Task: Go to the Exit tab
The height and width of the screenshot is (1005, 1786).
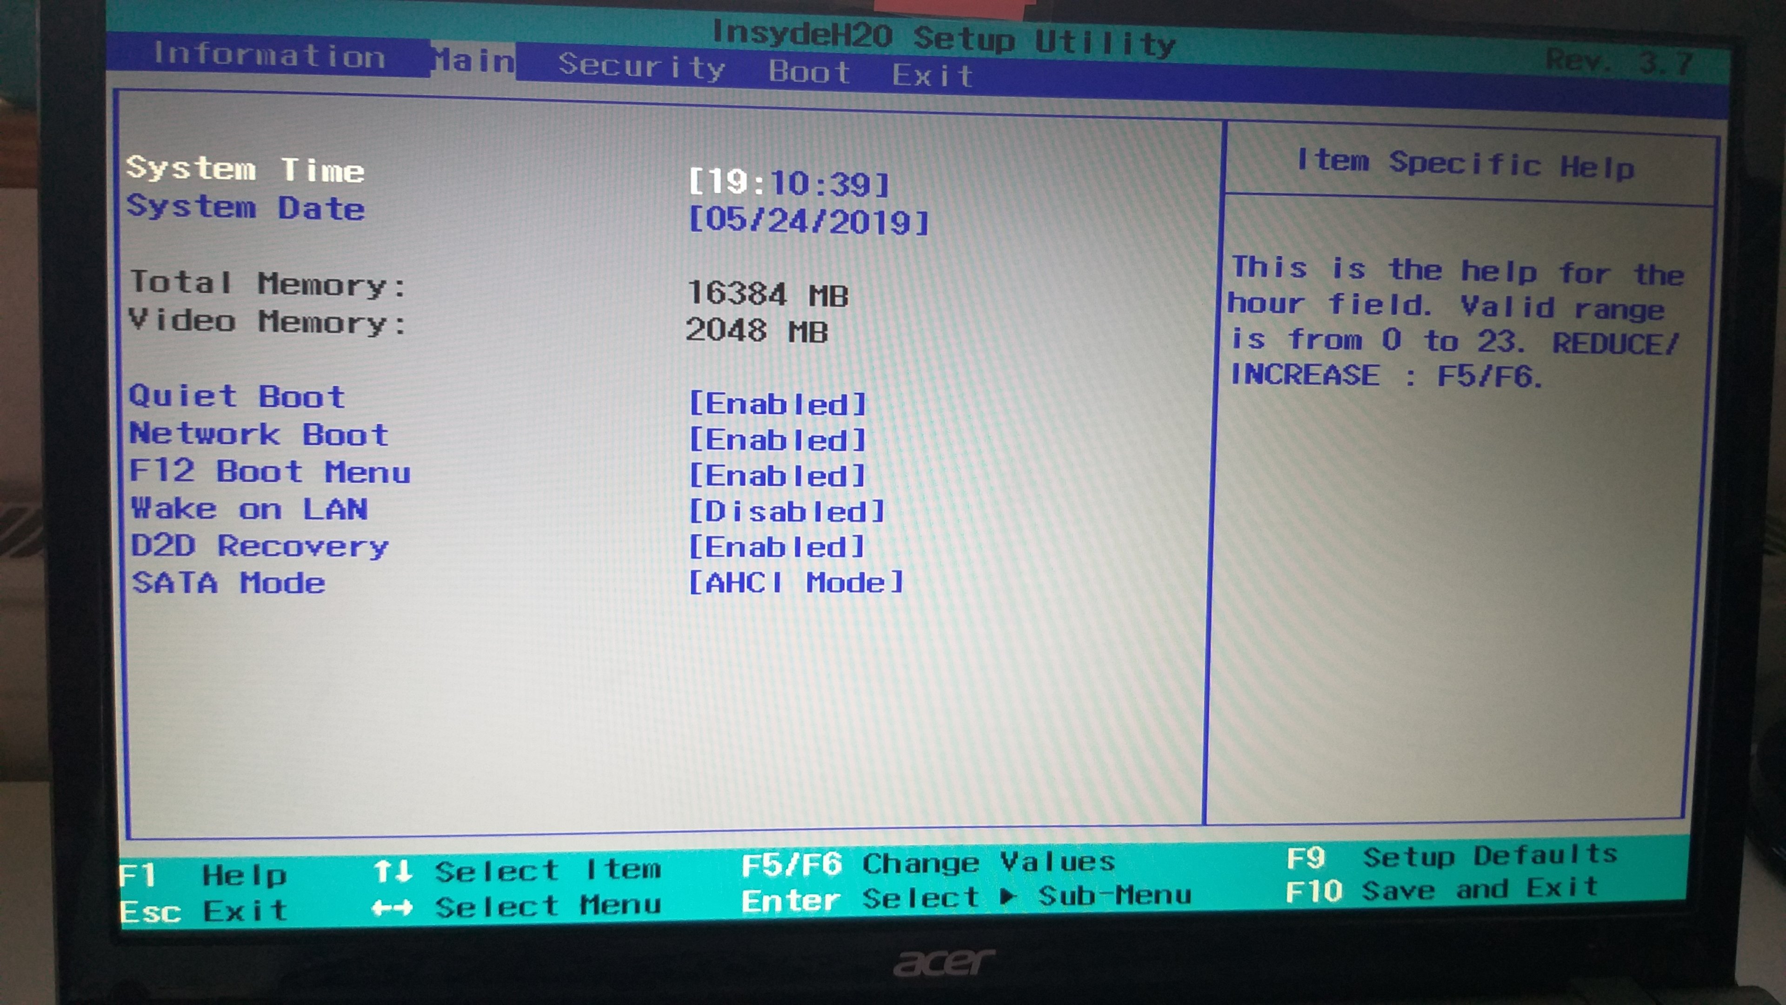Action: tap(933, 75)
